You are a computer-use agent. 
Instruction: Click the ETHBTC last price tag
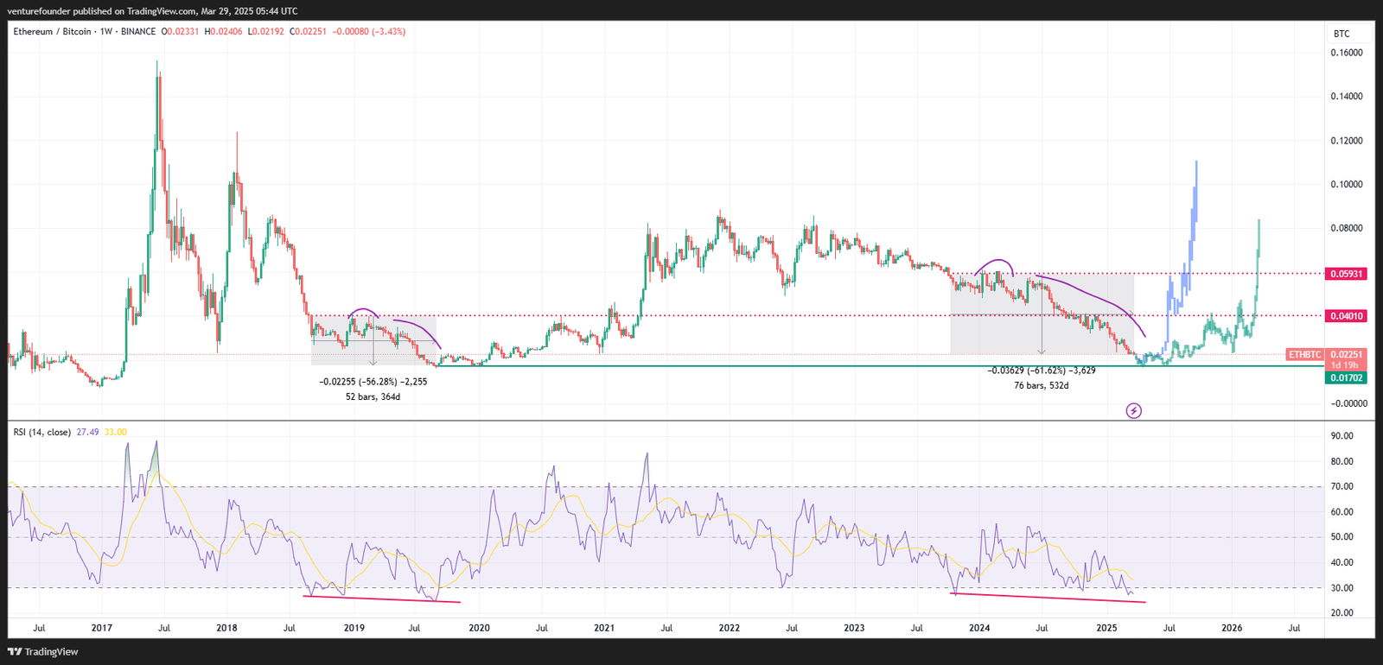point(1304,355)
